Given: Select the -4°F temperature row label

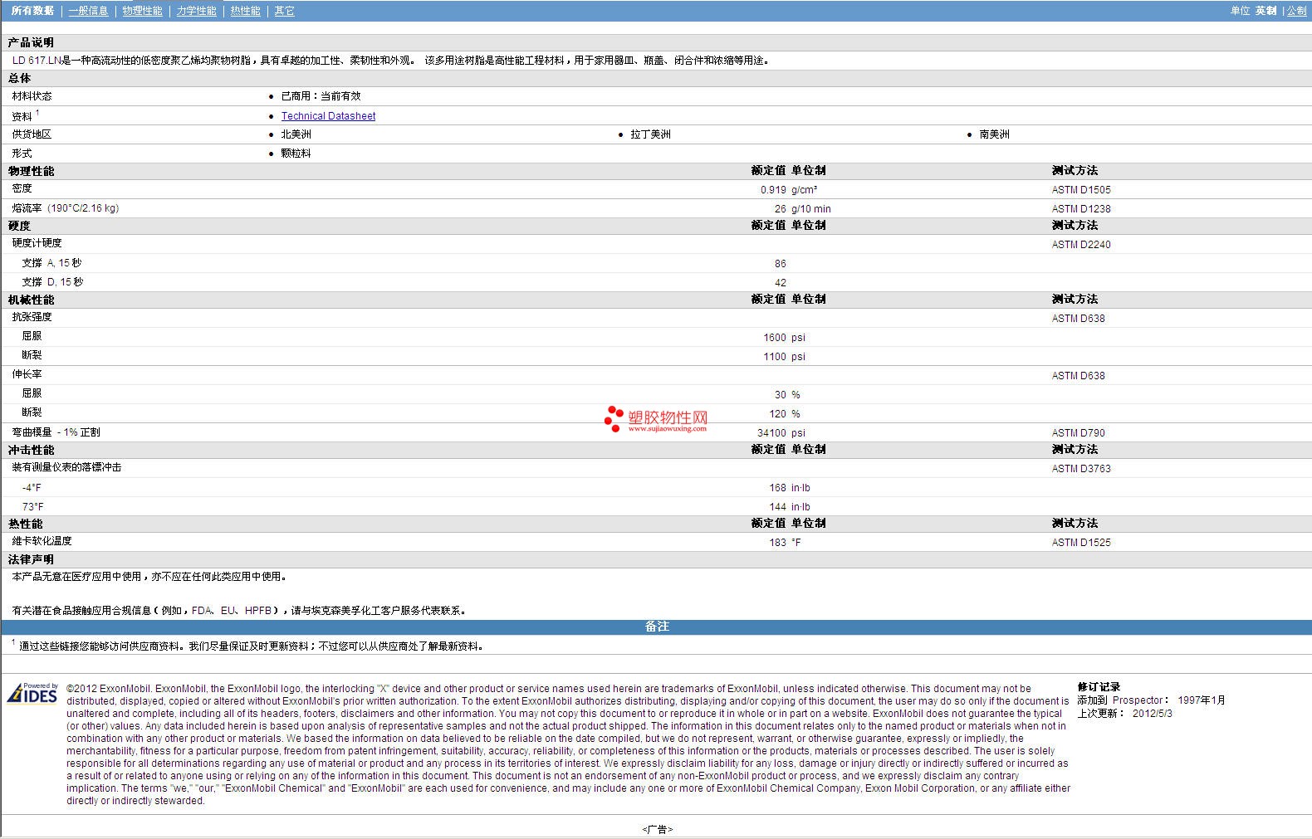Looking at the screenshot, I should (x=32, y=488).
